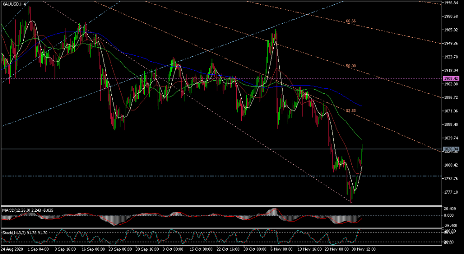The image size is (464, 254).
Task: Select the 66.66 channel level label
Action: point(350,21)
